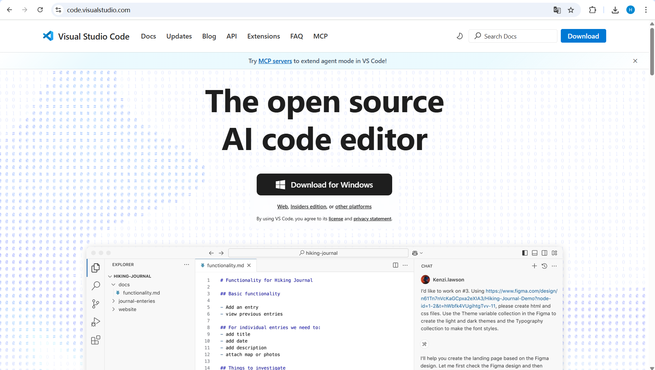The image size is (655, 370).
Task: Click the Copilot icon next to the search box
Action: point(415,253)
